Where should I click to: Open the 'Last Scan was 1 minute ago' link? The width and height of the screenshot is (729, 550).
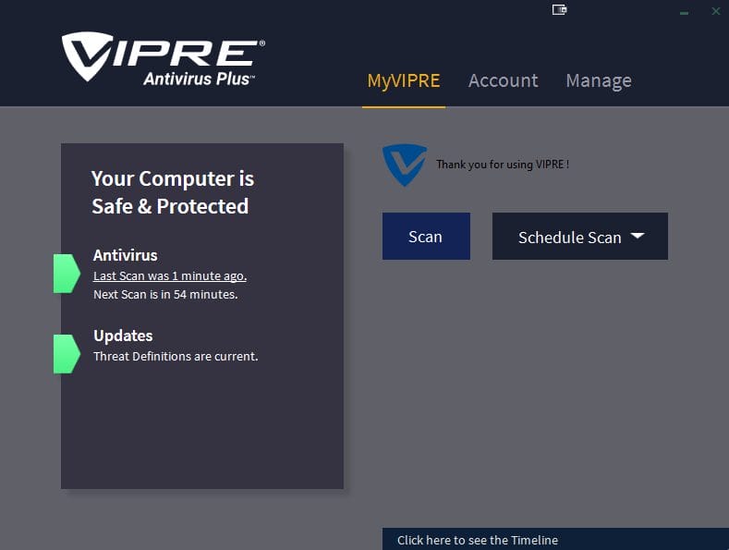[170, 276]
